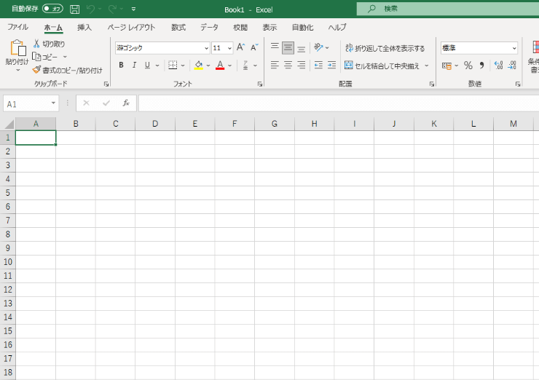Switch to the Data (データ) tab
539x380 pixels.
(x=209, y=27)
